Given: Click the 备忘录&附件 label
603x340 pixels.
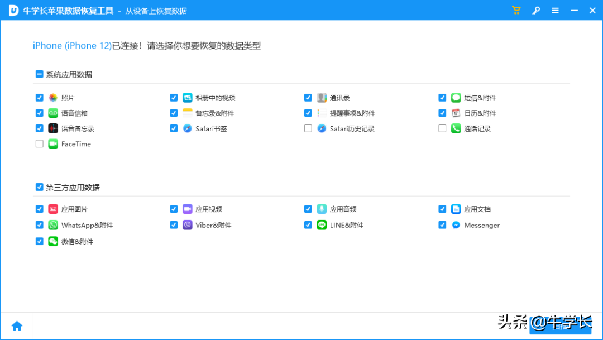Looking at the screenshot, I should [x=215, y=113].
